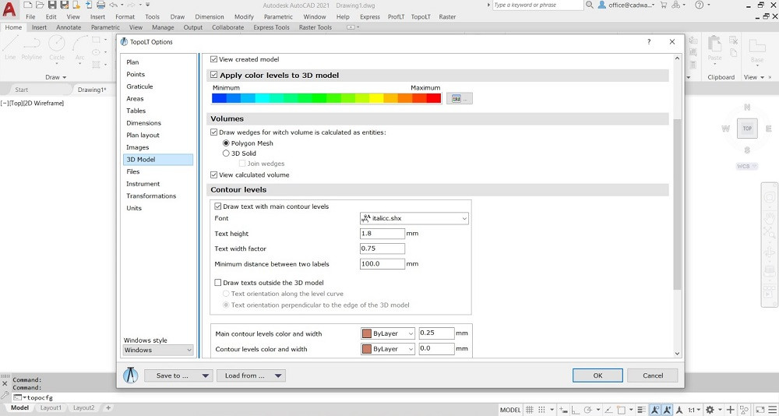
Task: Click the dialog help question mark in TopoLT Options
Action: point(649,42)
